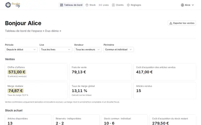Click the Taux de marge global label
Screen dimensions: 201x125
[83, 86]
